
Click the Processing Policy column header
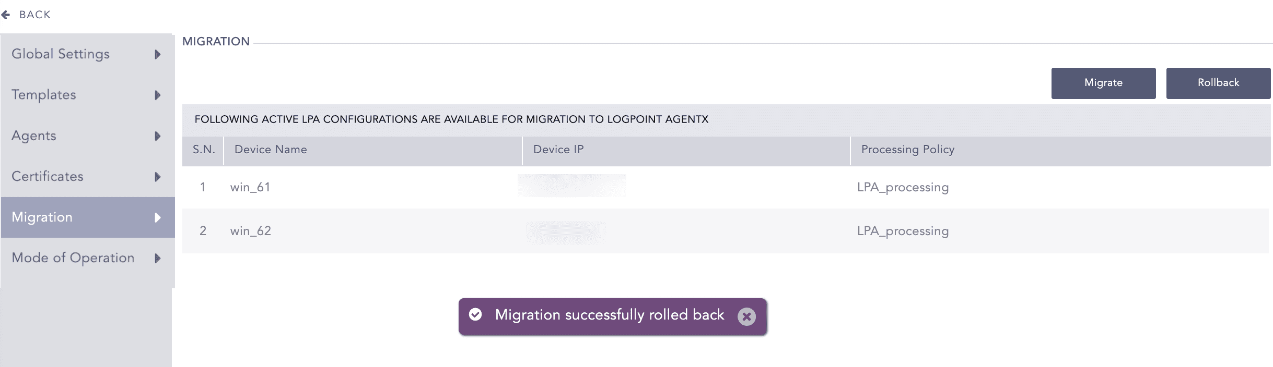point(907,150)
